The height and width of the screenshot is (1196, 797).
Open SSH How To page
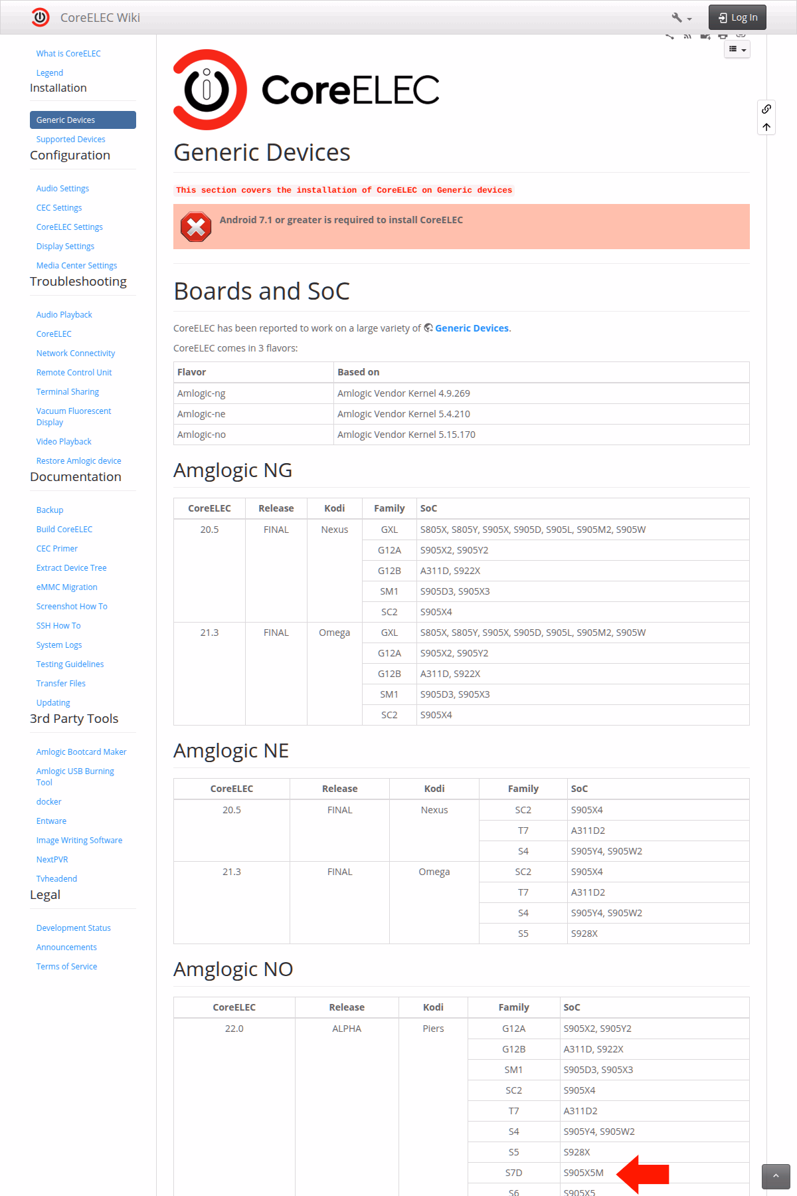(x=58, y=626)
